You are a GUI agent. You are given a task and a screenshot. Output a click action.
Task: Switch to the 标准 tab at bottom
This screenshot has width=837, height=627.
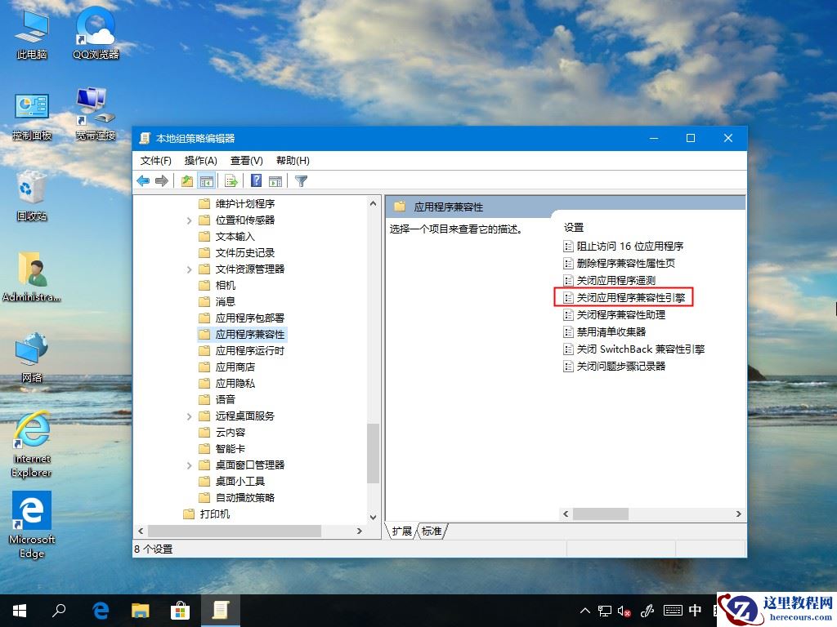[432, 531]
